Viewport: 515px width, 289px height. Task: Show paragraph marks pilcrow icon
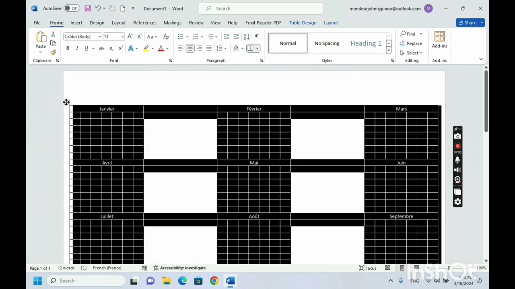(x=257, y=37)
